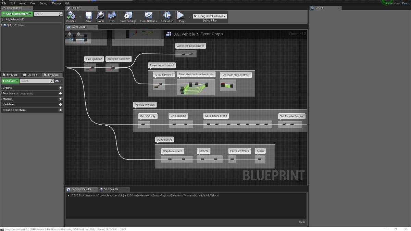Switch to the Find Results tab

[111, 189]
